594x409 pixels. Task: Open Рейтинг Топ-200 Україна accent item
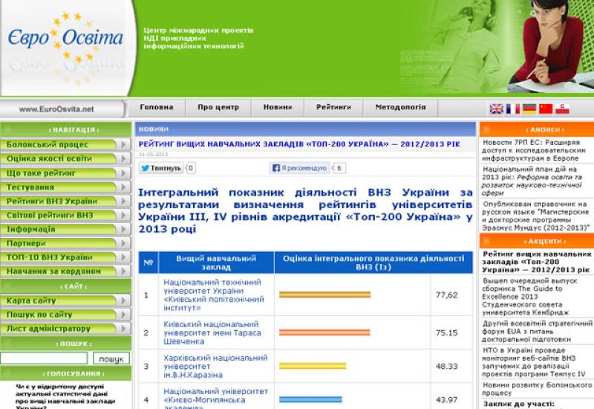pos(536,262)
